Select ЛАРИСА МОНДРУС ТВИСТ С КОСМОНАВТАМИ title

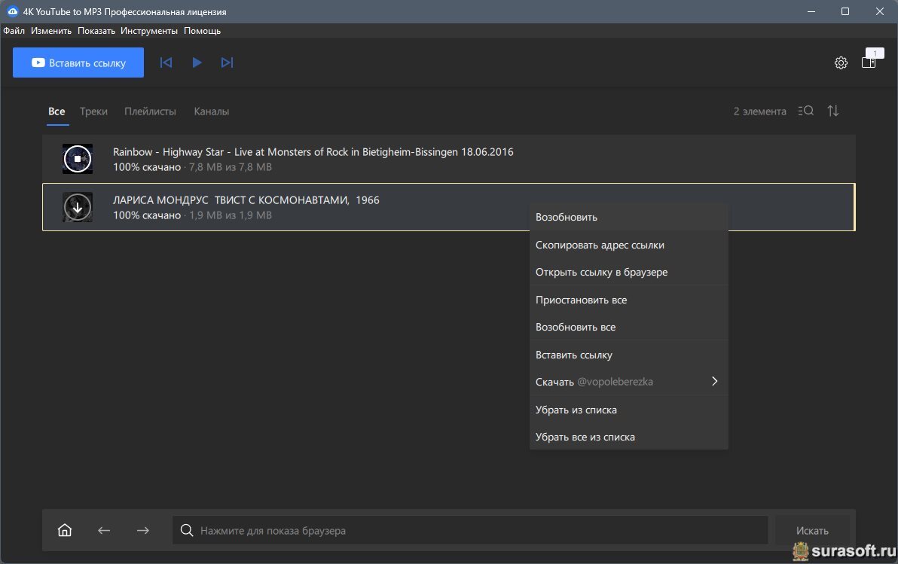pos(246,200)
